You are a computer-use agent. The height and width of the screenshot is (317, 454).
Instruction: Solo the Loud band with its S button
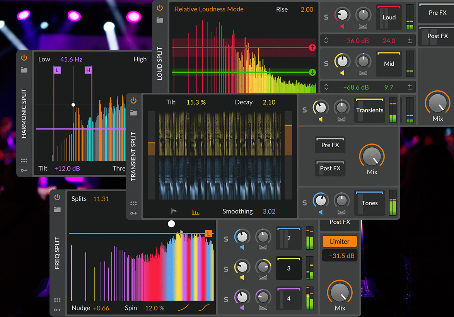326,17
